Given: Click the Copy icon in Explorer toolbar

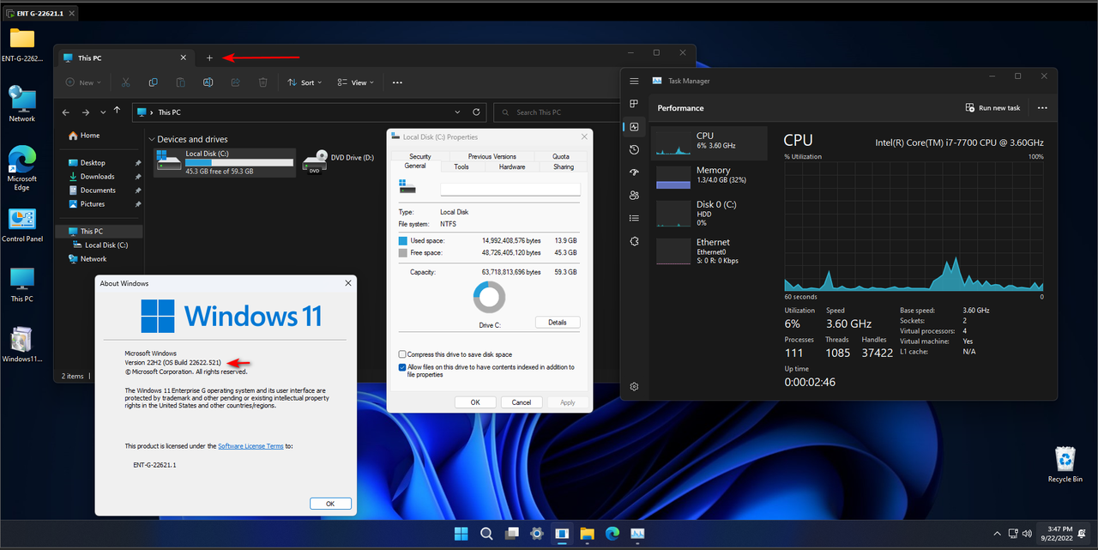Looking at the screenshot, I should [153, 82].
